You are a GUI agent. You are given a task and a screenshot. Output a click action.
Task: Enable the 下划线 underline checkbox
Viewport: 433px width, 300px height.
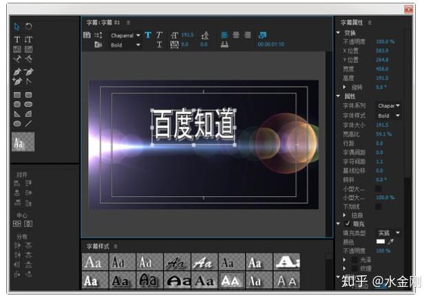(x=379, y=207)
